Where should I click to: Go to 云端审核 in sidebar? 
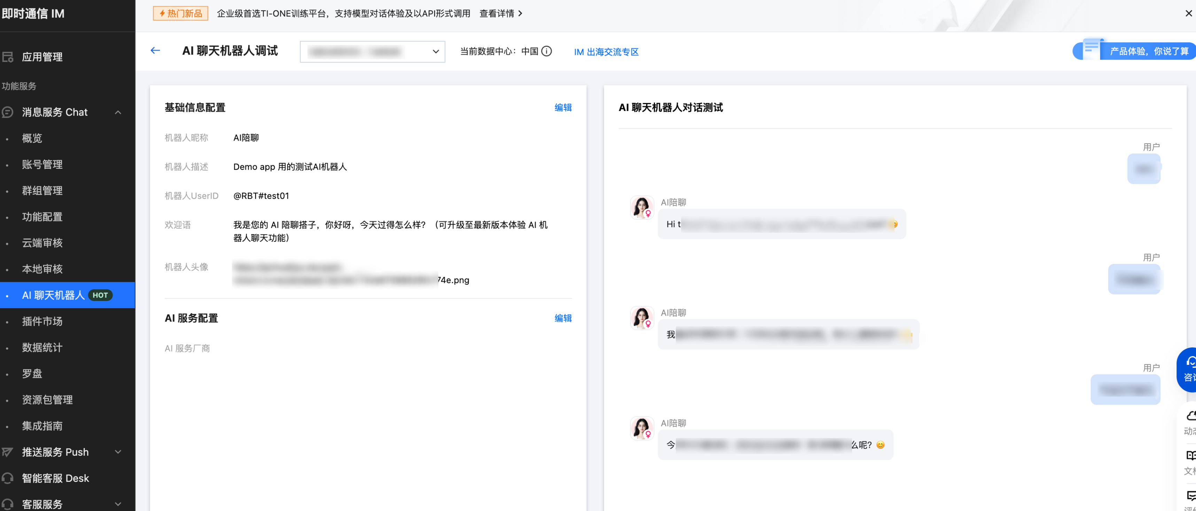pos(42,243)
